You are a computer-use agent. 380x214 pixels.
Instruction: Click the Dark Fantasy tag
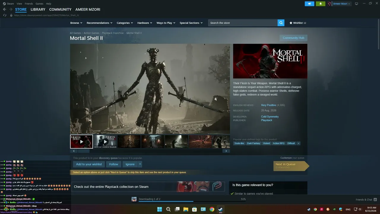click(x=254, y=143)
